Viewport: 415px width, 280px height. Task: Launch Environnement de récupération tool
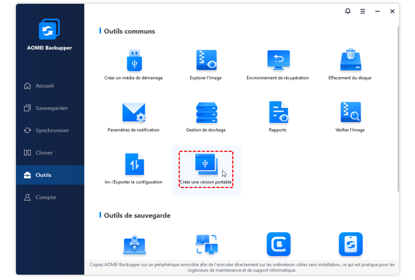point(278,65)
